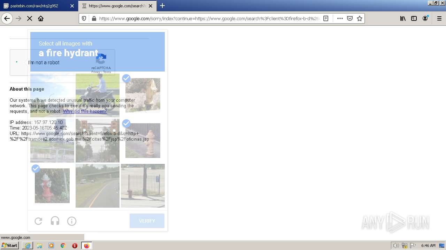Switch to pastebin.com/raw tab
Viewport: 446px width, 250px height.
[x=39, y=6]
